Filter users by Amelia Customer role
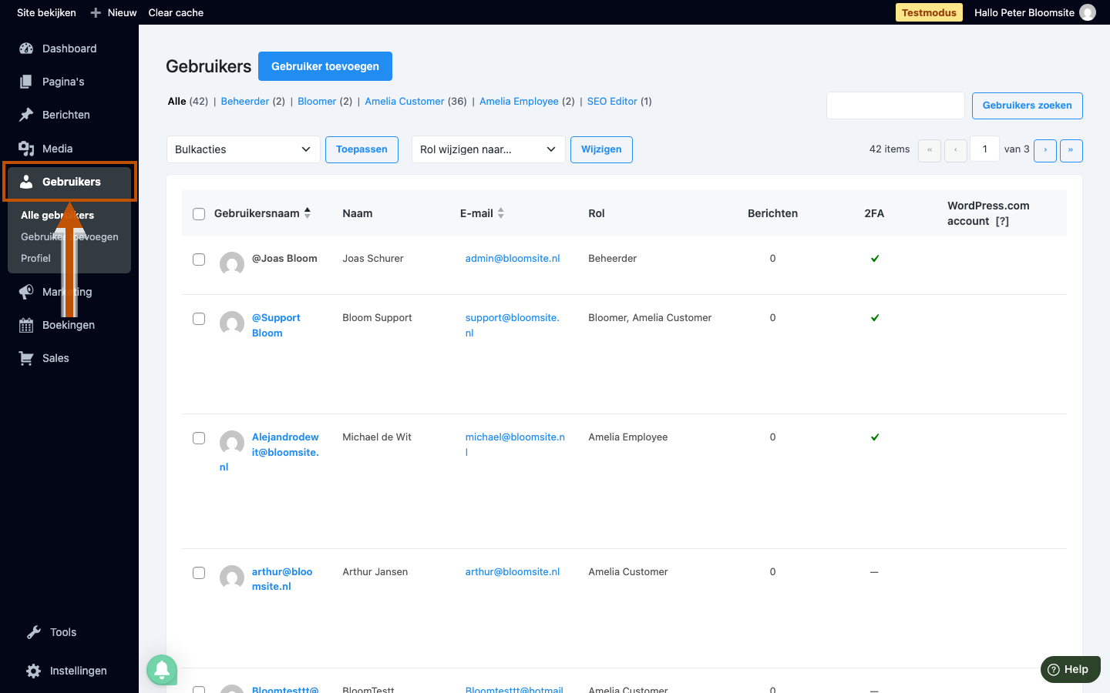This screenshot has width=1110, height=693. (405, 102)
